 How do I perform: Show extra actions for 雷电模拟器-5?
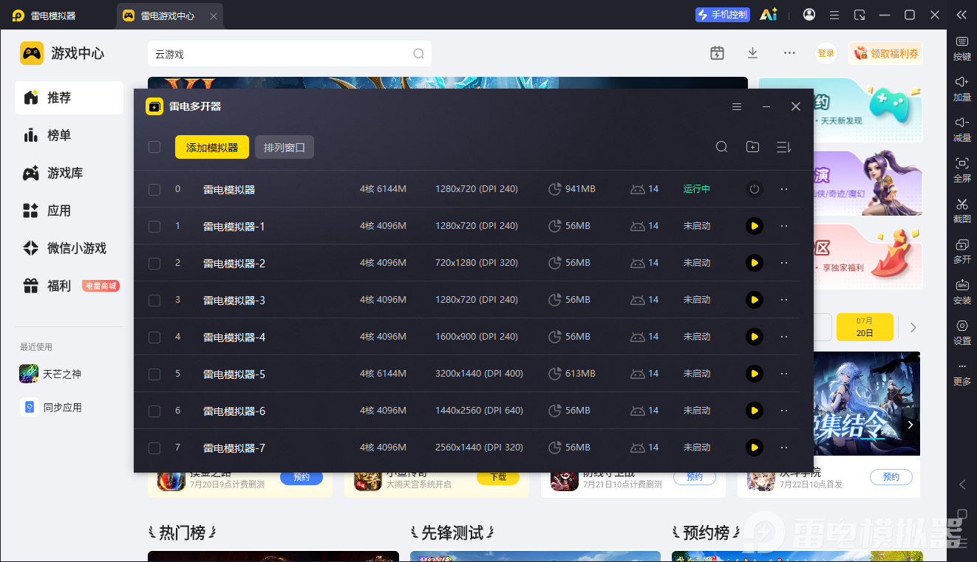pos(784,374)
